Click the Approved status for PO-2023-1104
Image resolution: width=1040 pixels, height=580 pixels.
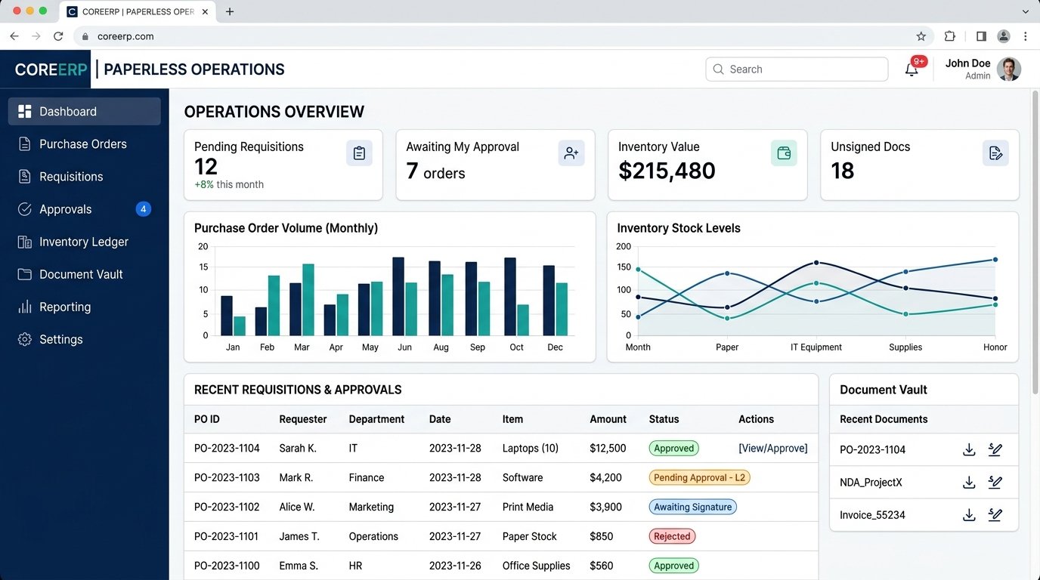pyautogui.click(x=673, y=449)
